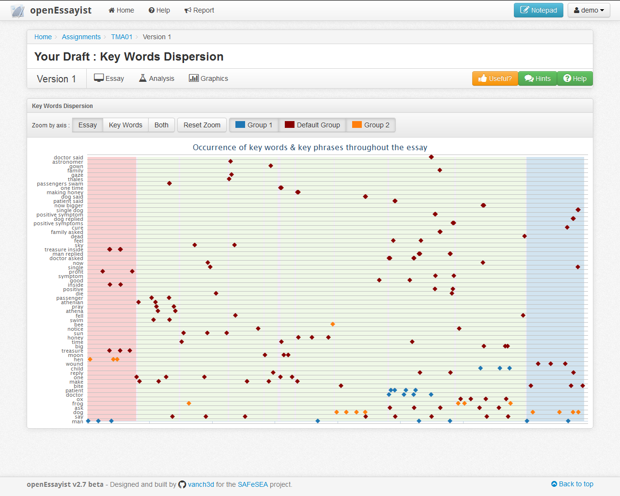Select the 'Both' zoom axis option
Image resolution: width=620 pixels, height=496 pixels.
161,124
